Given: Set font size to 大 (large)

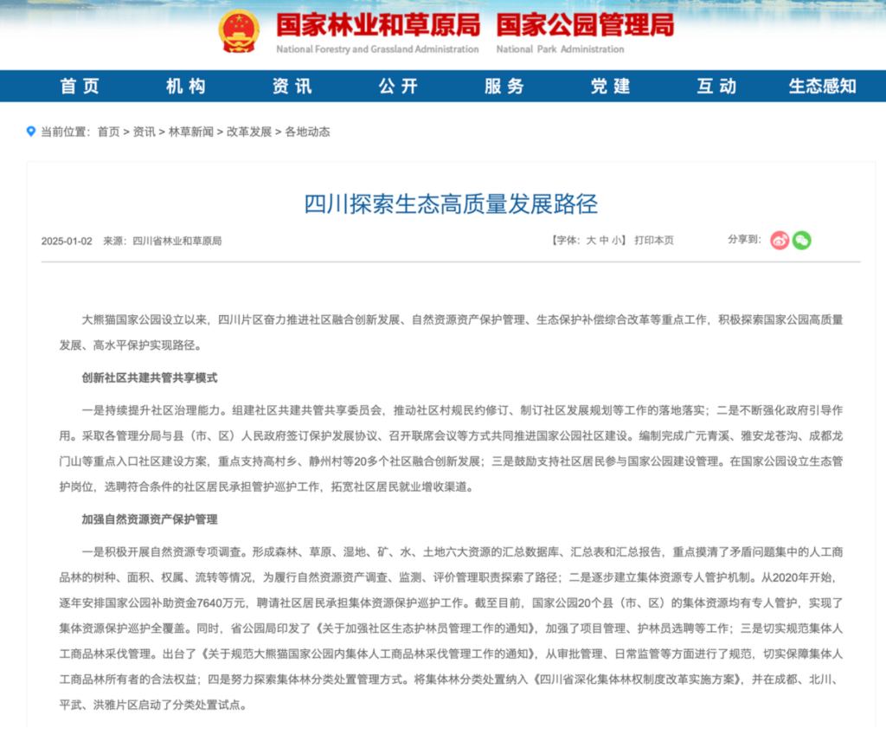Looking at the screenshot, I should [x=591, y=241].
